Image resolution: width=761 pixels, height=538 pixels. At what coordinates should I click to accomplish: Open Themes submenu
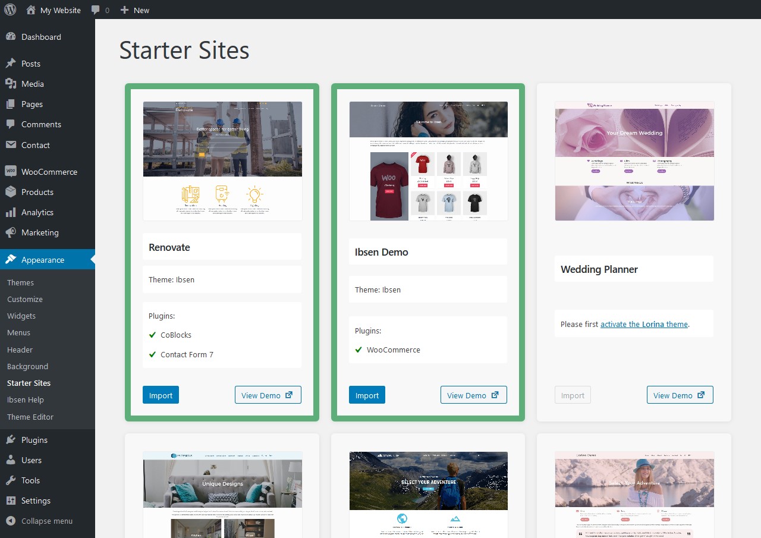20,282
